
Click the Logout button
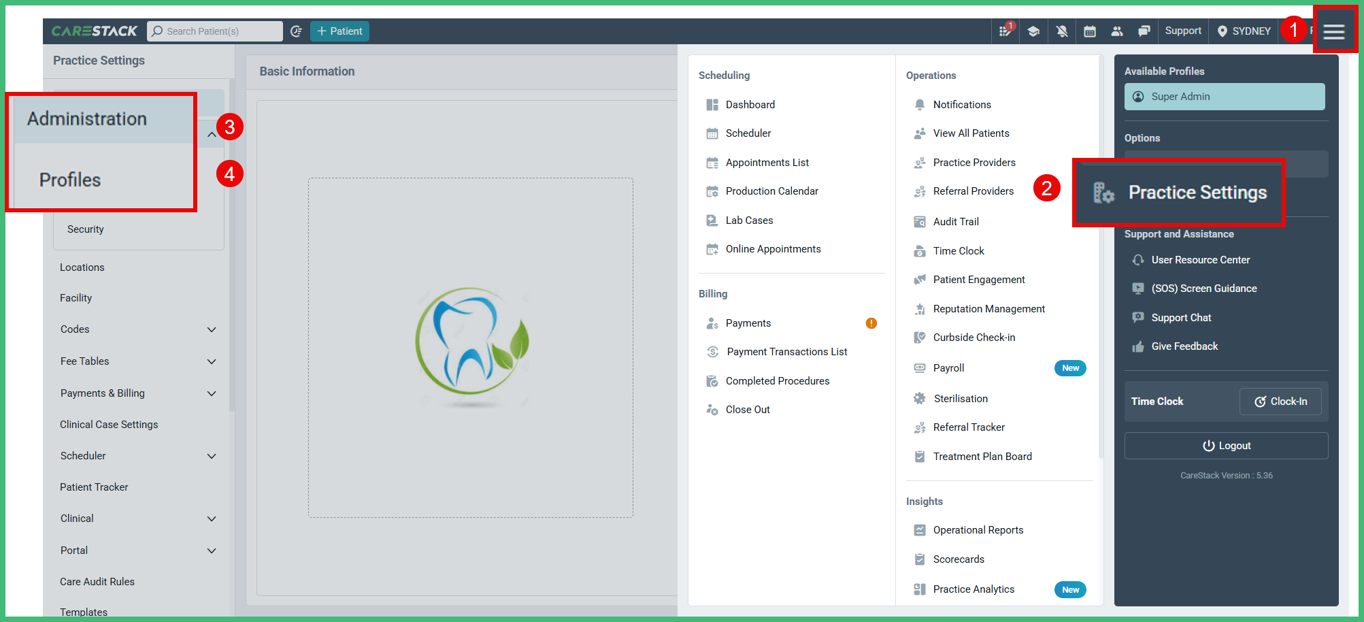tap(1225, 445)
